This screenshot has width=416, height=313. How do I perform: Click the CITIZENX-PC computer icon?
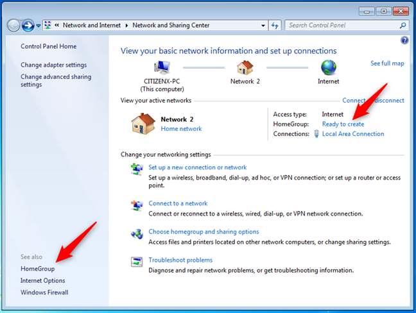coord(162,67)
